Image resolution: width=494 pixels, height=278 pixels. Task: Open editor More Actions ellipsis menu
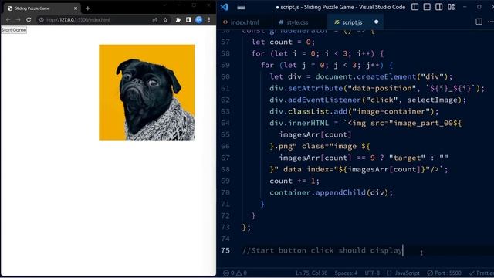tap(491, 22)
